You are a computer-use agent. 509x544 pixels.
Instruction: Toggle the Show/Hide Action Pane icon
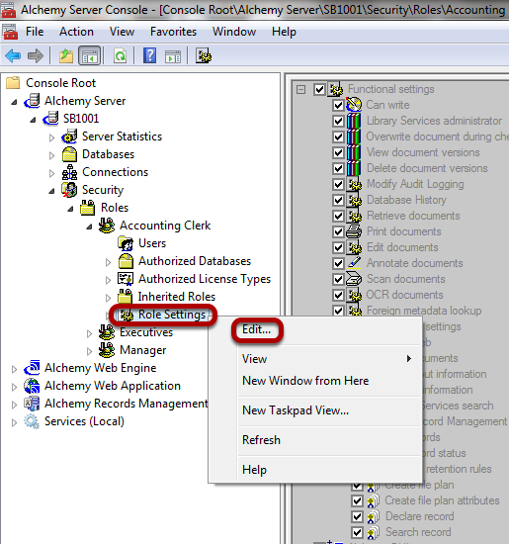[173, 55]
